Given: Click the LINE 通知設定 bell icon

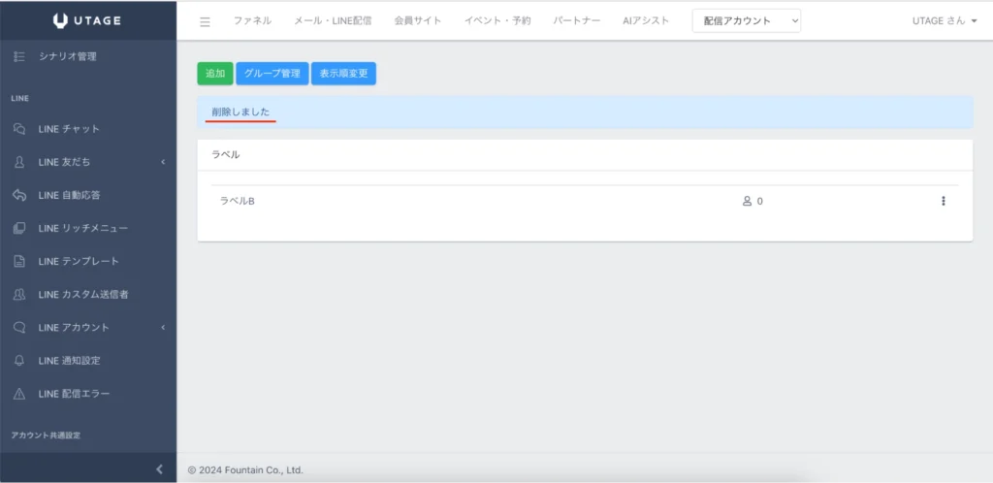Looking at the screenshot, I should [19, 361].
